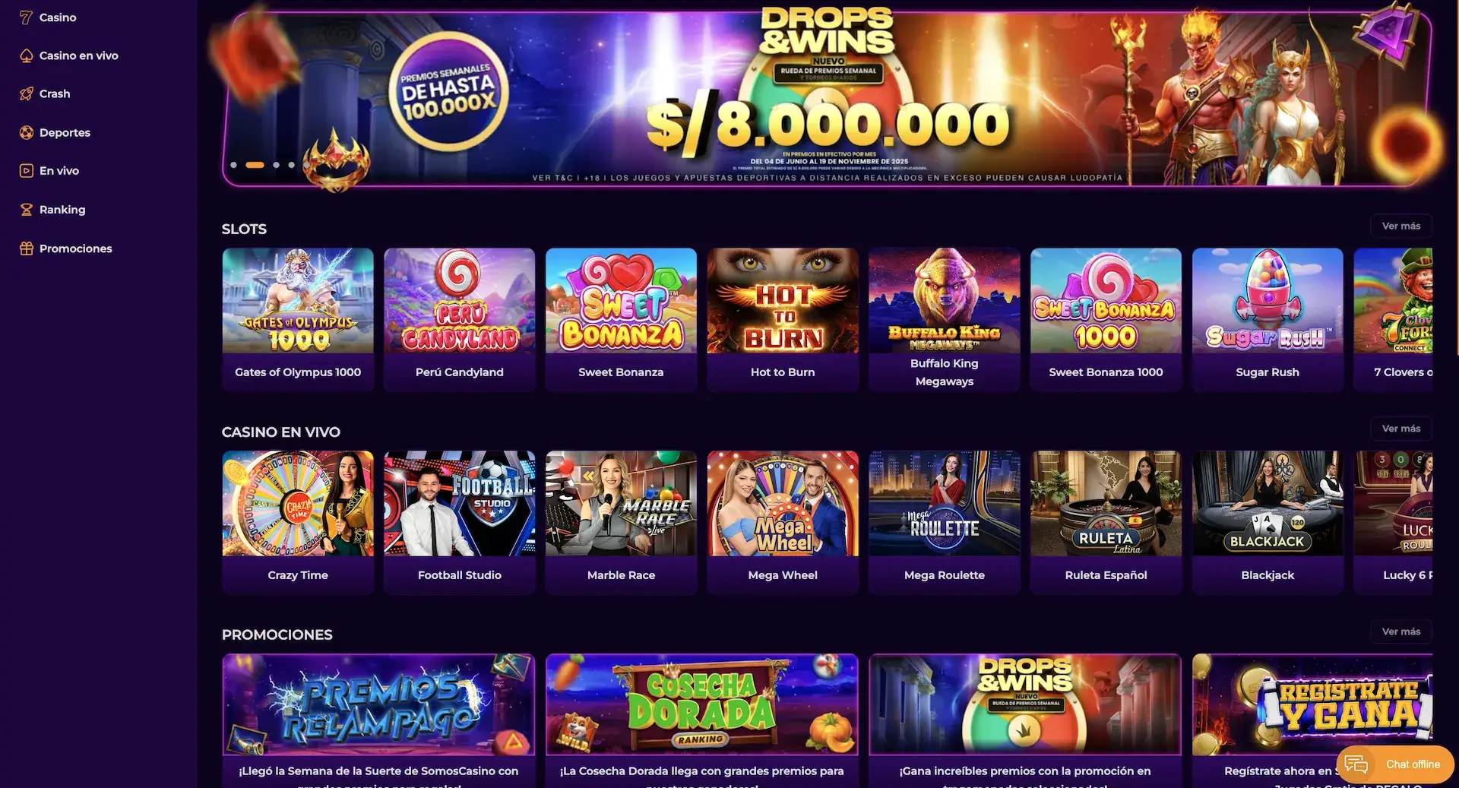Launch the Crazy Time live game
This screenshot has width=1459, height=788.
[x=298, y=522]
